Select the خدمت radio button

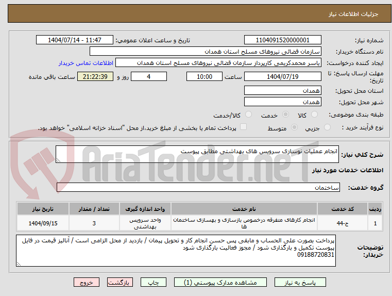click(285, 114)
